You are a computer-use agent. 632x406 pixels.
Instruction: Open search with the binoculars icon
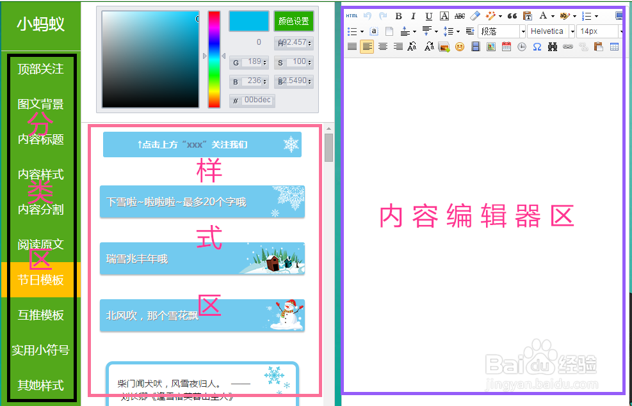click(x=552, y=46)
